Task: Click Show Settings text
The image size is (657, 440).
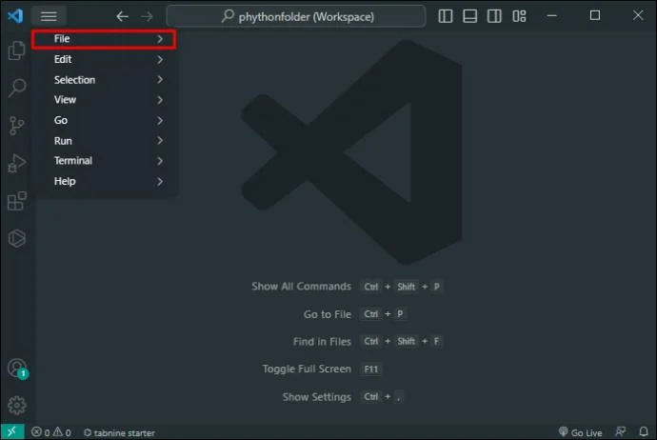Action: [x=317, y=397]
